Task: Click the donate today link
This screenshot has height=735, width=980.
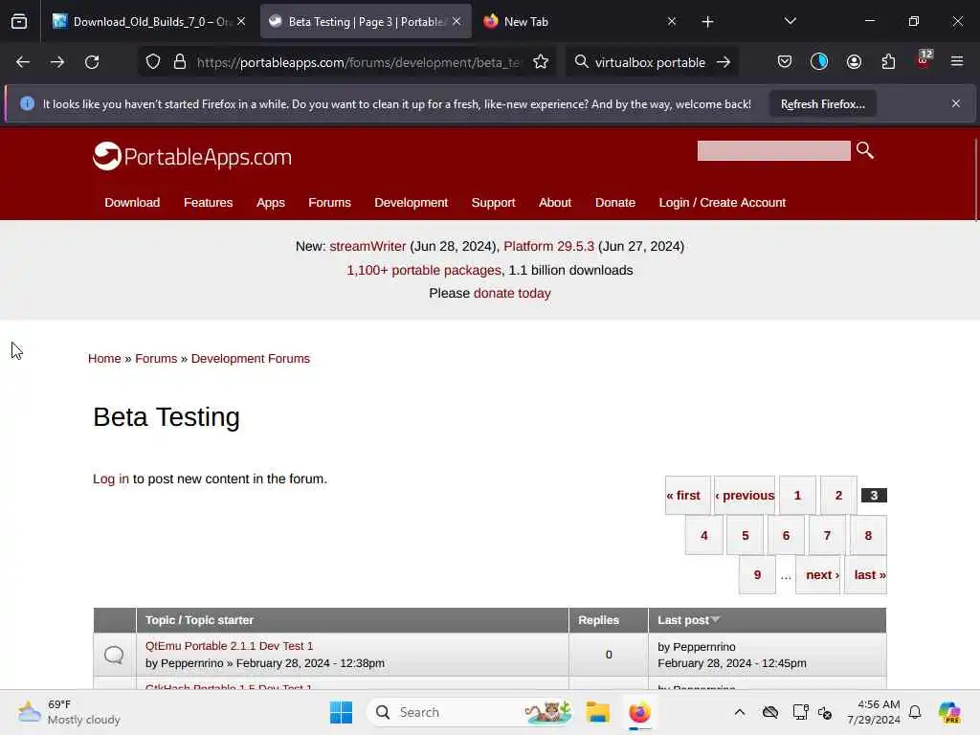Action: [x=512, y=293]
